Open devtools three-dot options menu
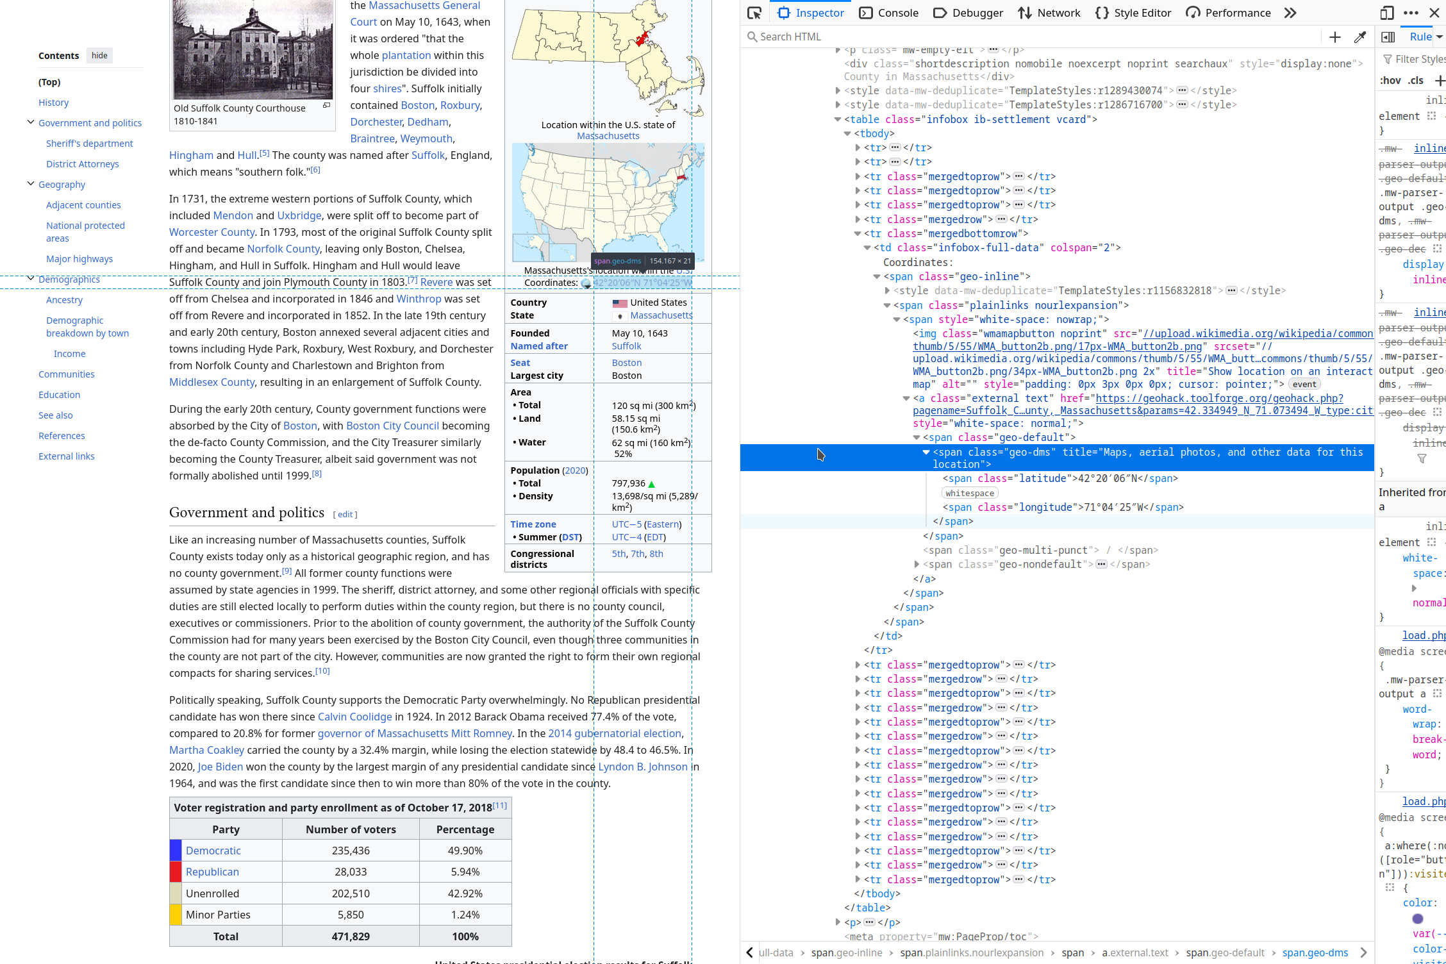The image size is (1446, 964). (x=1411, y=13)
